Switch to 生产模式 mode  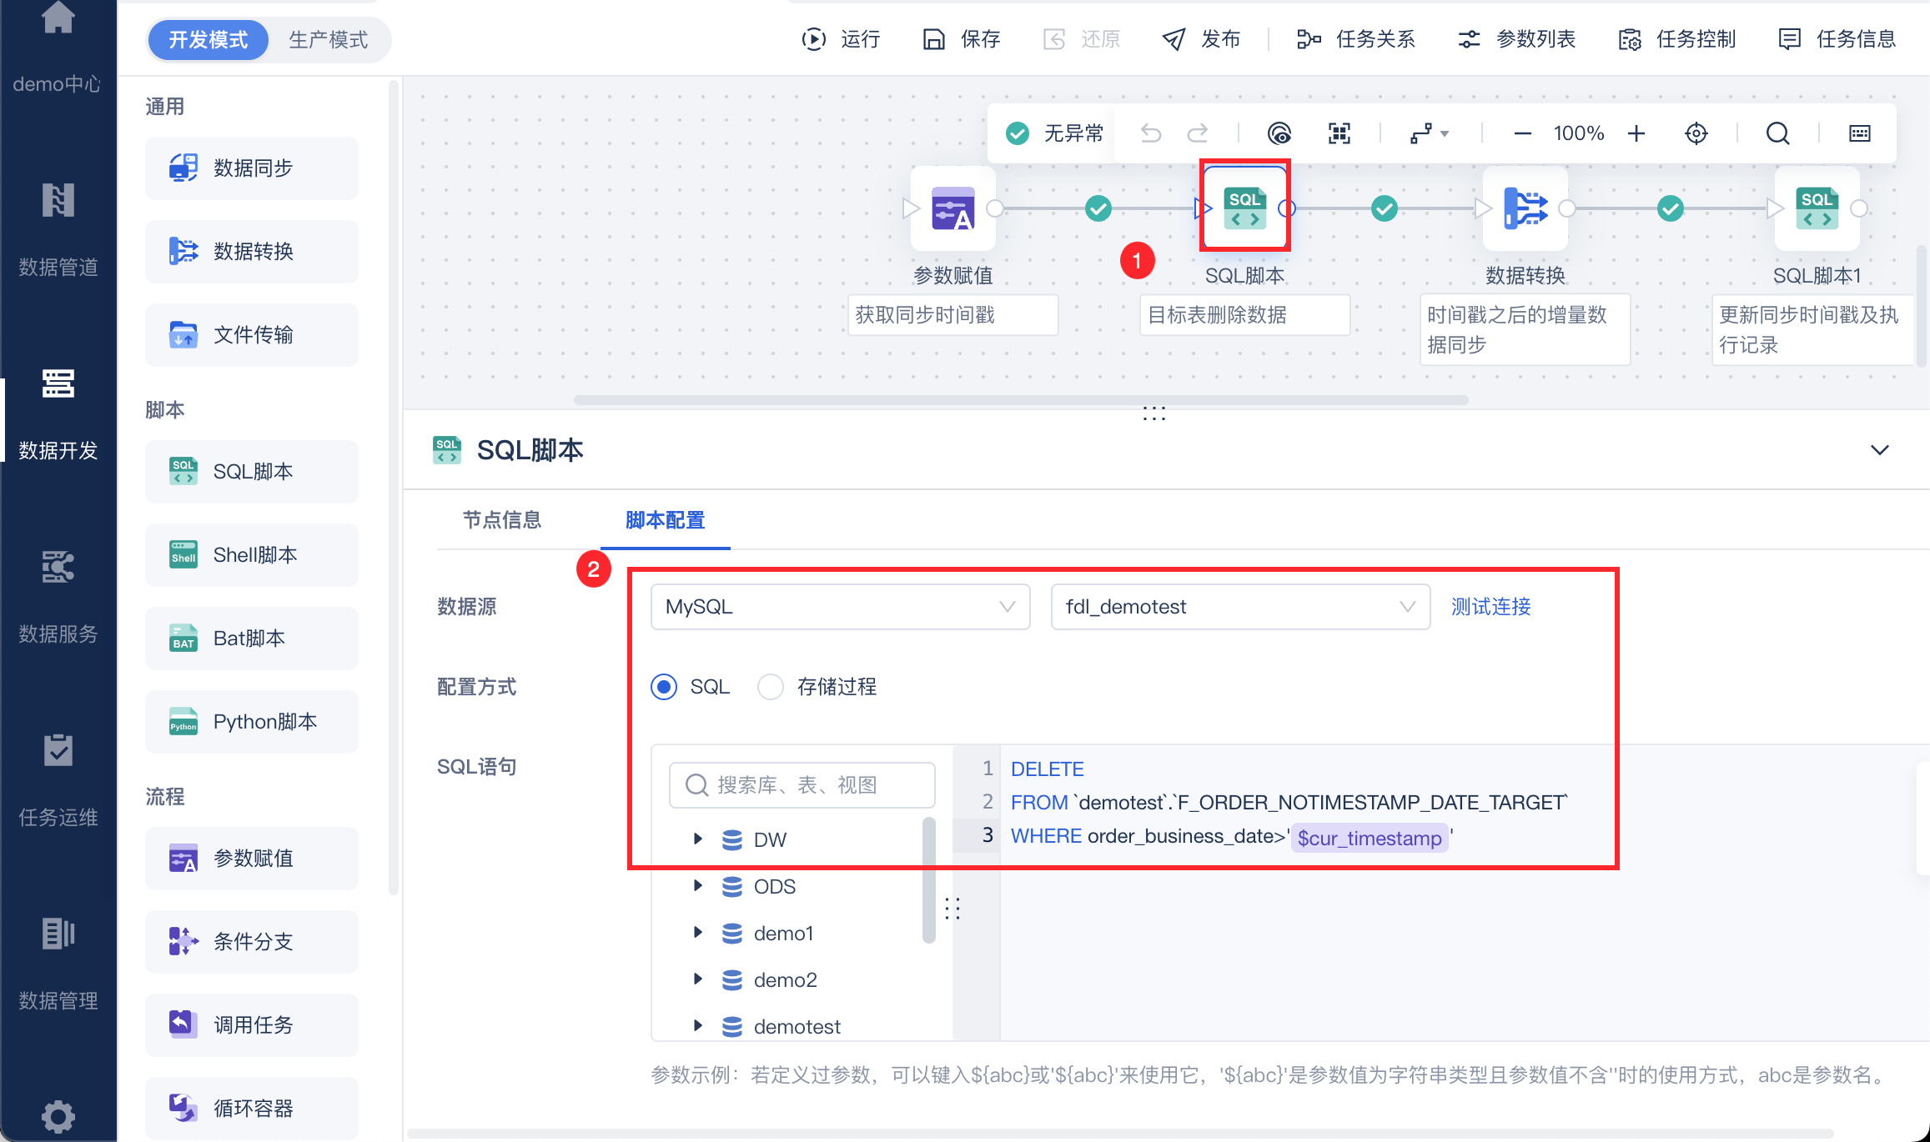click(328, 39)
